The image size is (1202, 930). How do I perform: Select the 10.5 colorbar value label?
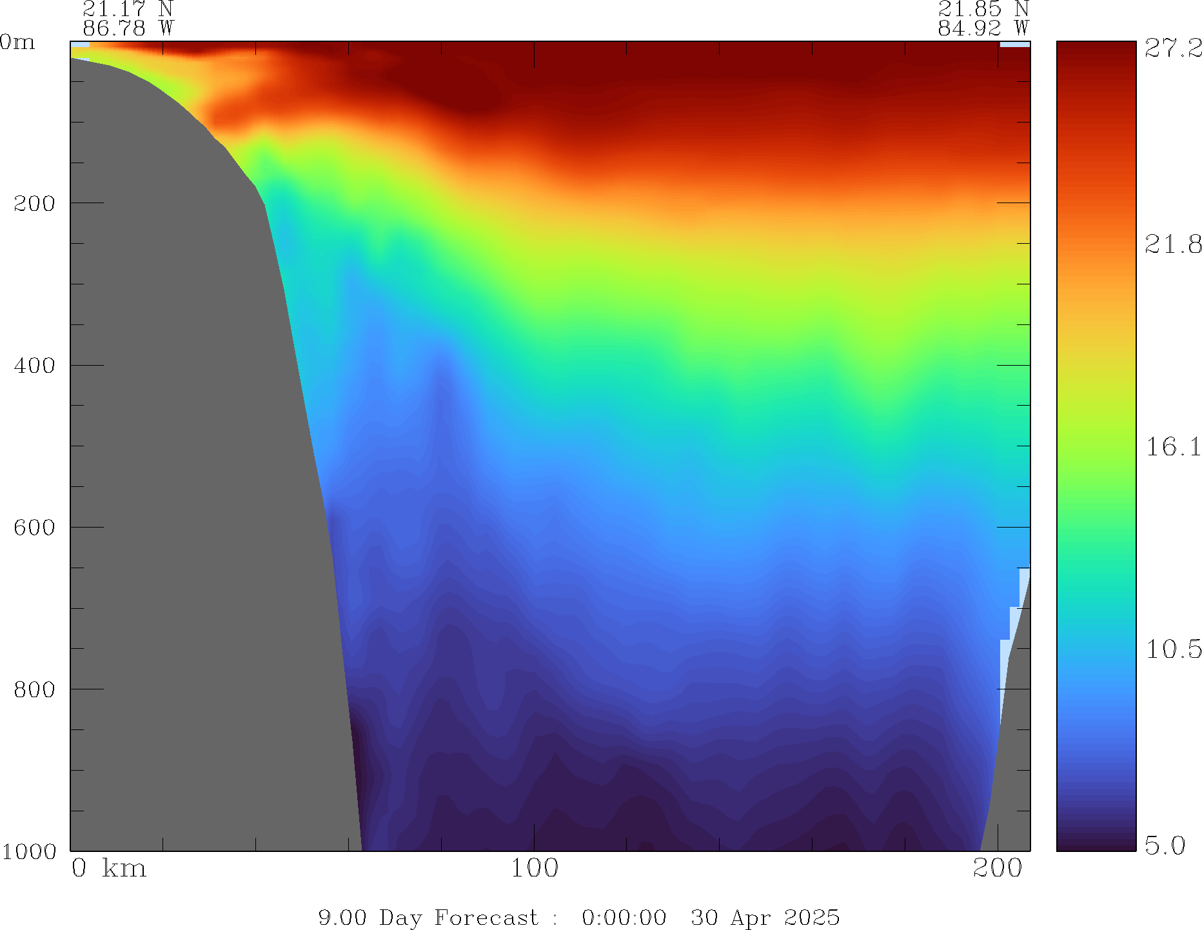[1173, 649]
